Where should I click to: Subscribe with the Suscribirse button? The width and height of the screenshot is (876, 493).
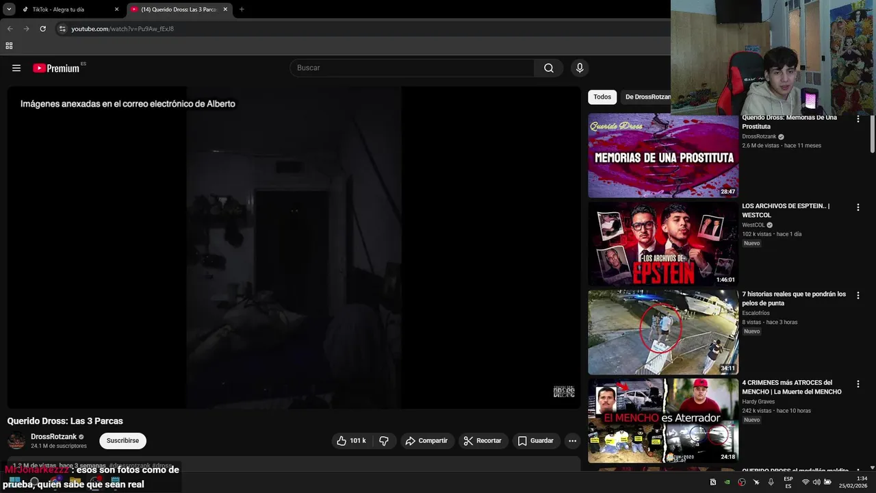[x=123, y=441]
